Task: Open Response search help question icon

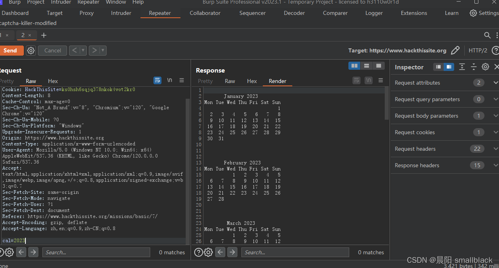Action: pyautogui.click(x=198, y=252)
